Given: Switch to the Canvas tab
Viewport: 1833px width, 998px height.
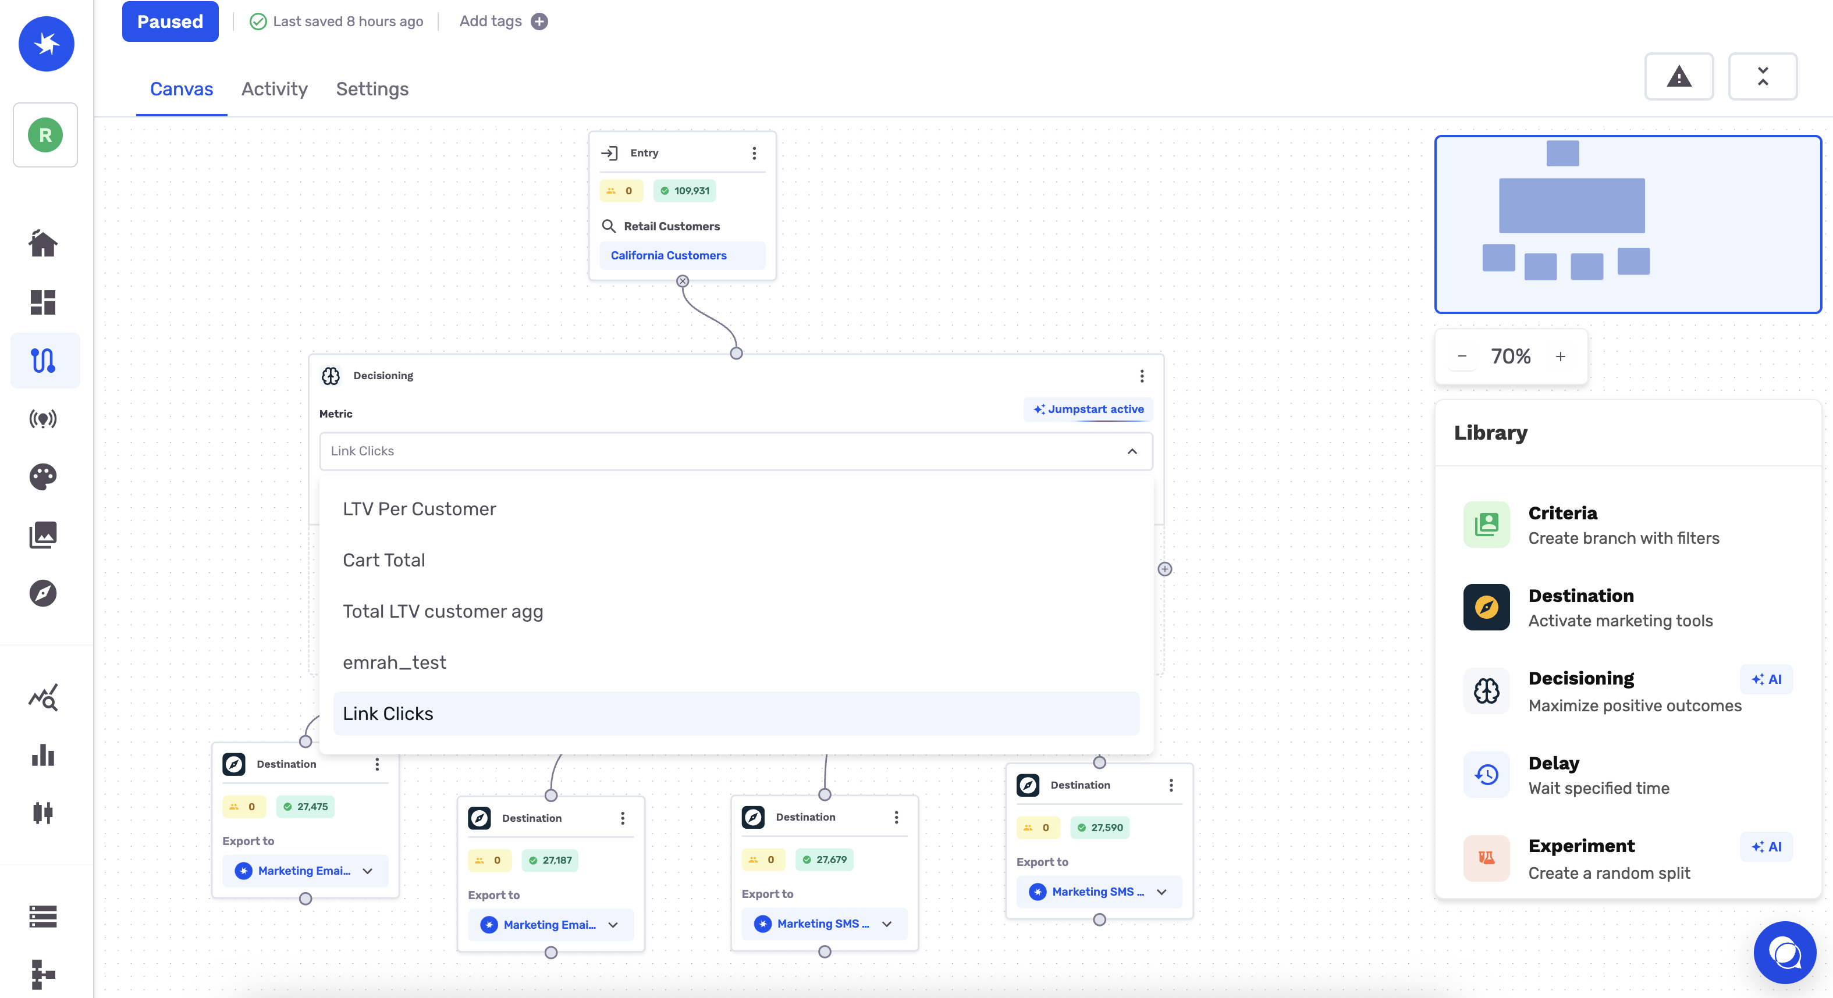Looking at the screenshot, I should (x=182, y=89).
